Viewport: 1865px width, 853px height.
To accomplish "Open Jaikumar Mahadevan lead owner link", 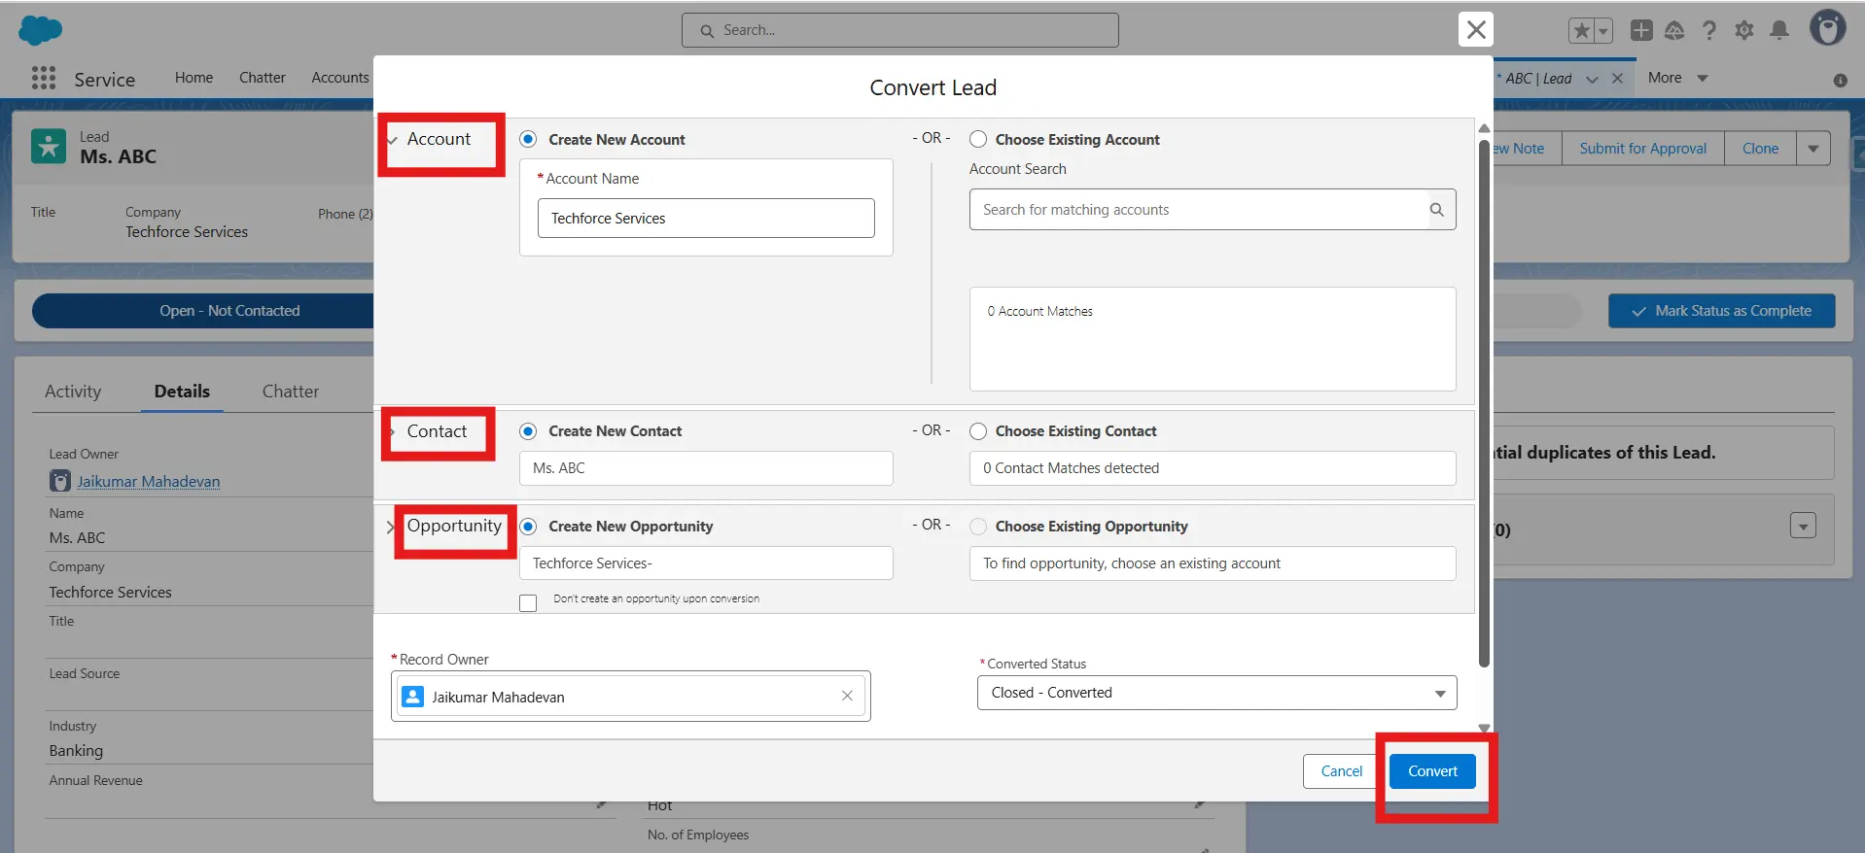I will tap(149, 481).
